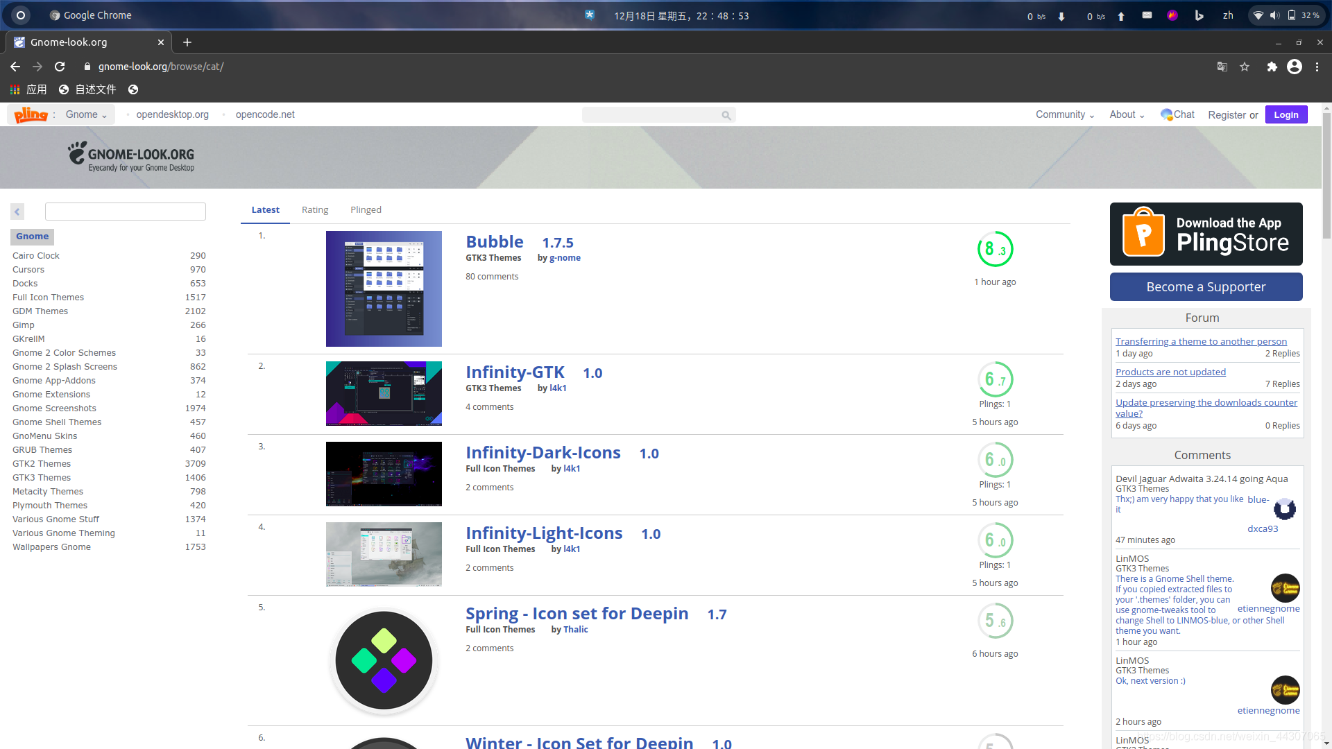
Task: Open Spring - Icon set for Deepin
Action: pos(577,614)
